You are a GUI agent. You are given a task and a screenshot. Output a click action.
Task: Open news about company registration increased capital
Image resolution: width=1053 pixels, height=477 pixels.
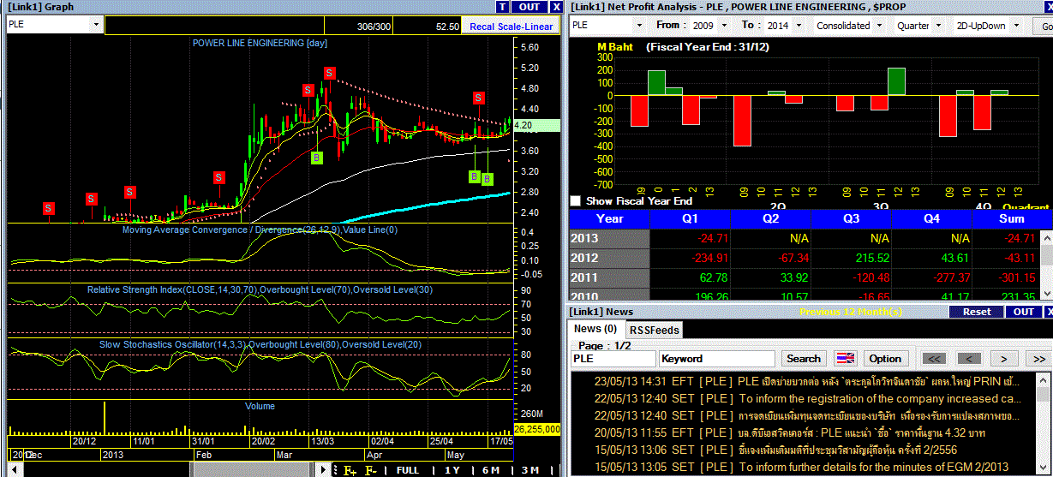pyautogui.click(x=804, y=398)
